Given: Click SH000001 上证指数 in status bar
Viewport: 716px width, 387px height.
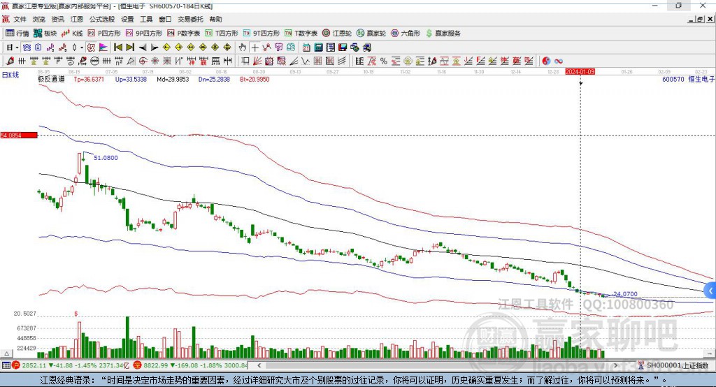Looking at the screenshot, I should point(677,365).
